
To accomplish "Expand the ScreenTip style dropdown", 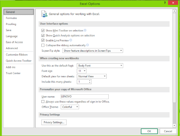I will [93, 51].
